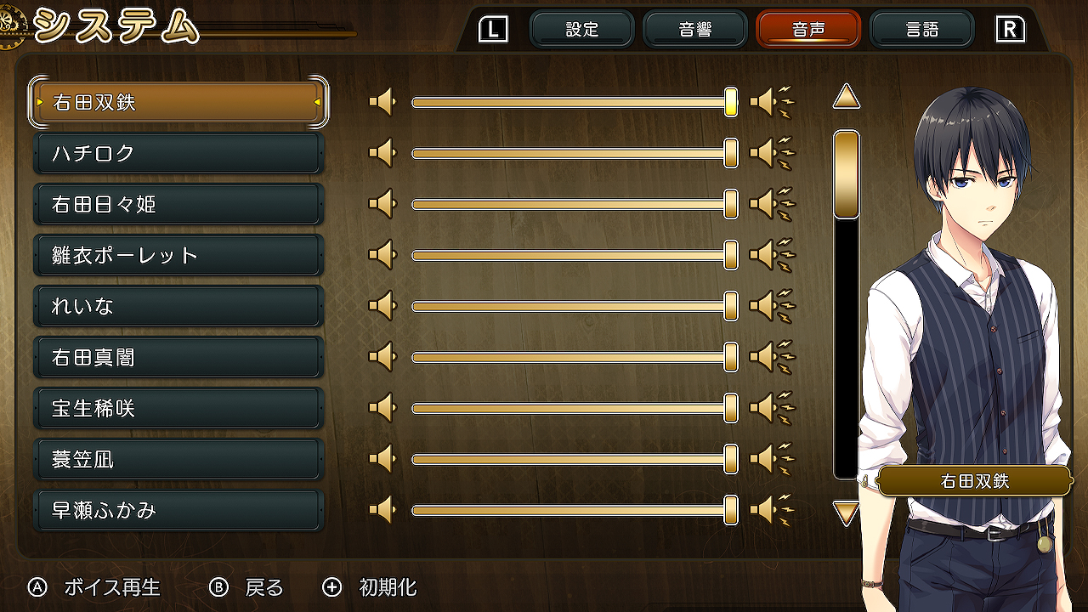Switch to the 言語 tab
Image resolution: width=1088 pixels, height=612 pixels.
tap(921, 30)
